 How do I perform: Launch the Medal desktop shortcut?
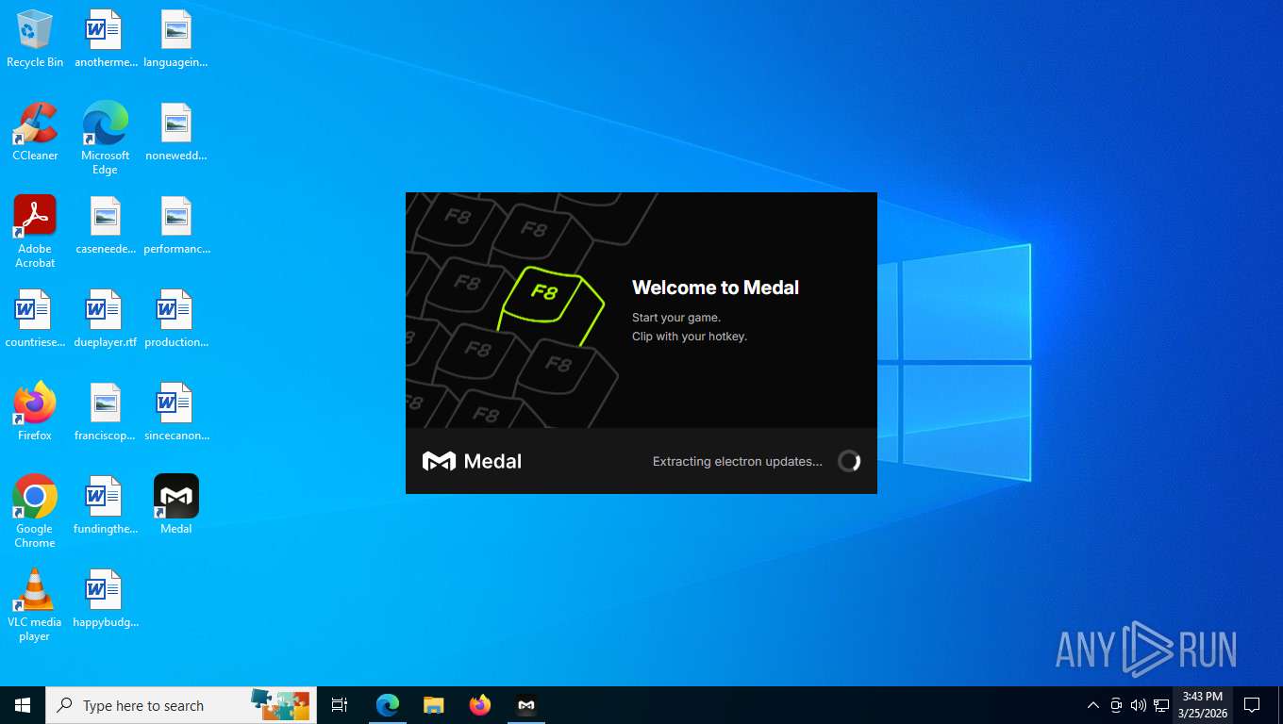175,505
